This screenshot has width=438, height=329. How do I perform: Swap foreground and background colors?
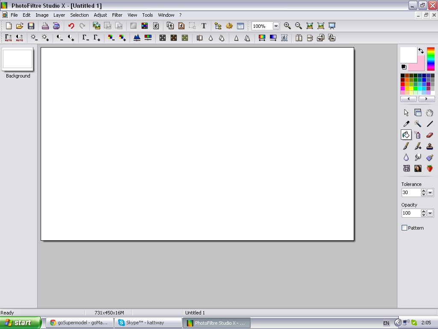[421, 51]
